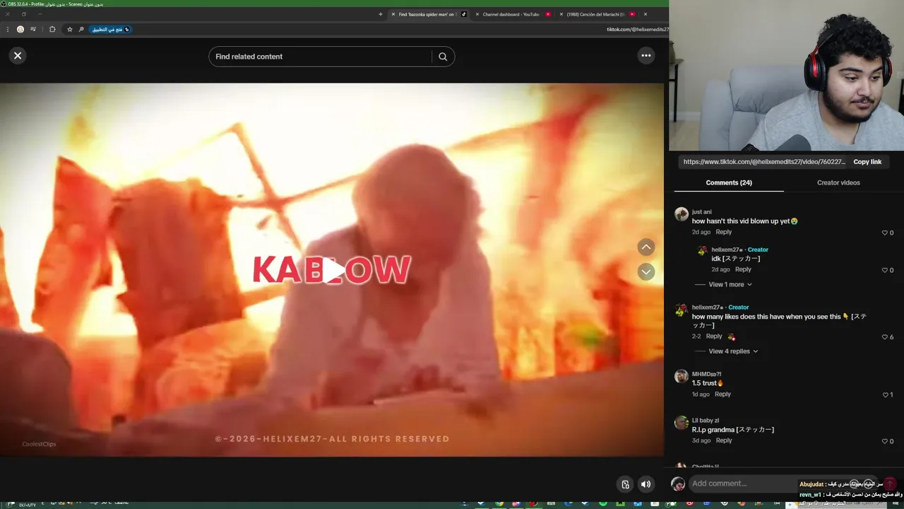Close the Channel dashboard tab
904x509 pixels.
[477, 14]
